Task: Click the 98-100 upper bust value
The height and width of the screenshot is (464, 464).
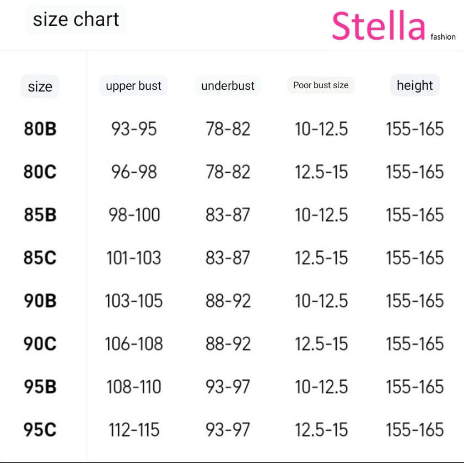Action: pos(134,214)
